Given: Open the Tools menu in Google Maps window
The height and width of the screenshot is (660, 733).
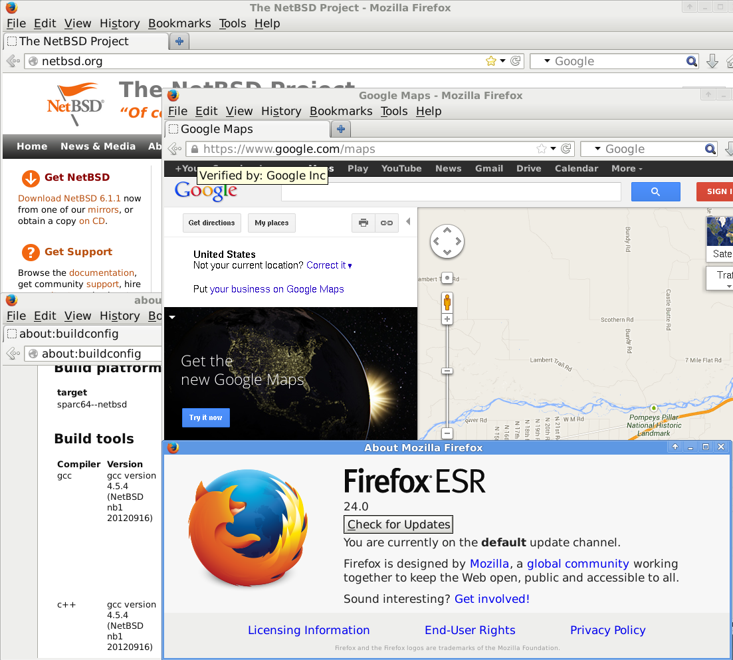Looking at the screenshot, I should tap(394, 111).
